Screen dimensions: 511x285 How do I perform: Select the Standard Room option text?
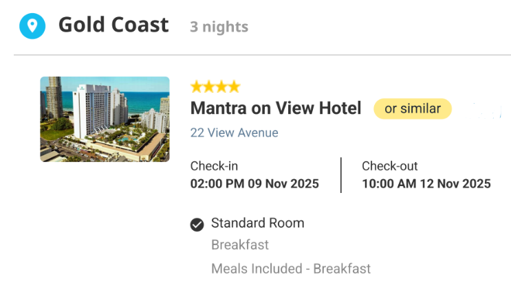[x=258, y=223]
